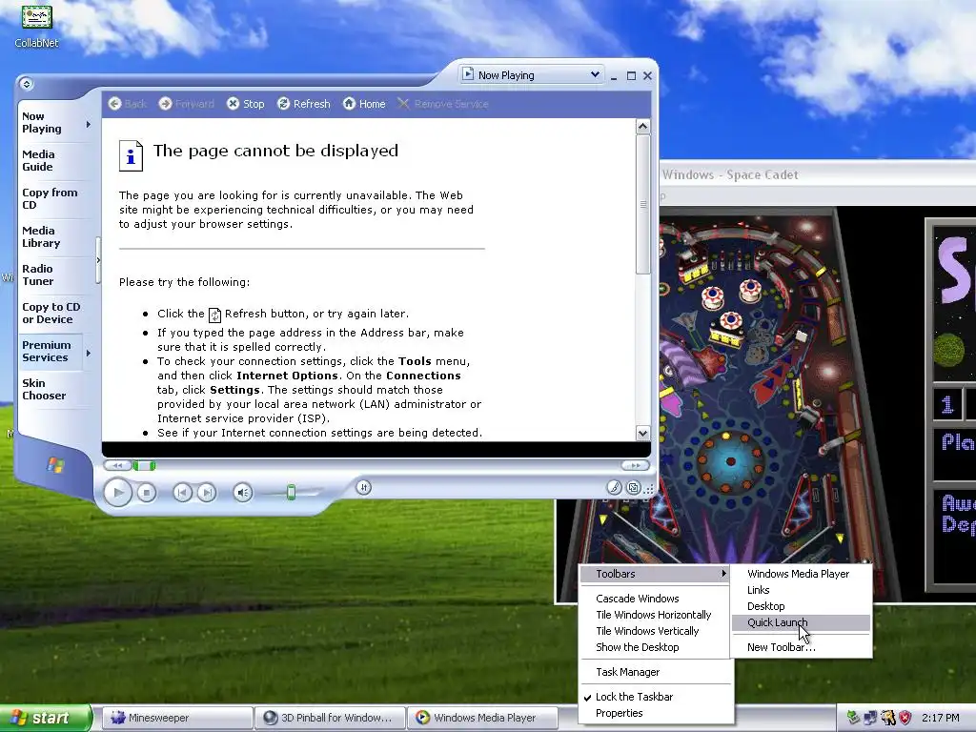976x732 pixels.
Task: Click the red security shield tray icon
Action: pos(905,718)
